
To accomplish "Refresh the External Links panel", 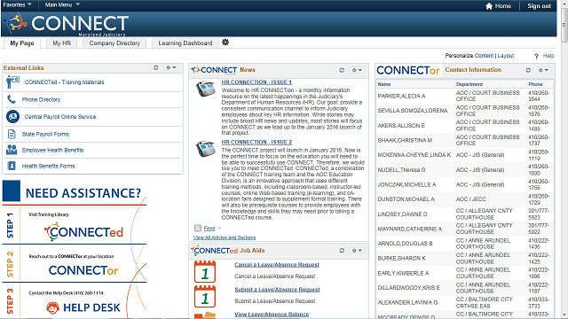I will pos(156,67).
